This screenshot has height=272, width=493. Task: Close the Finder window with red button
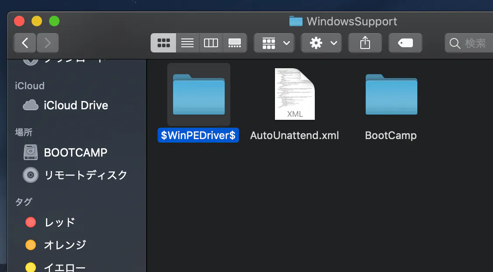tap(19, 21)
